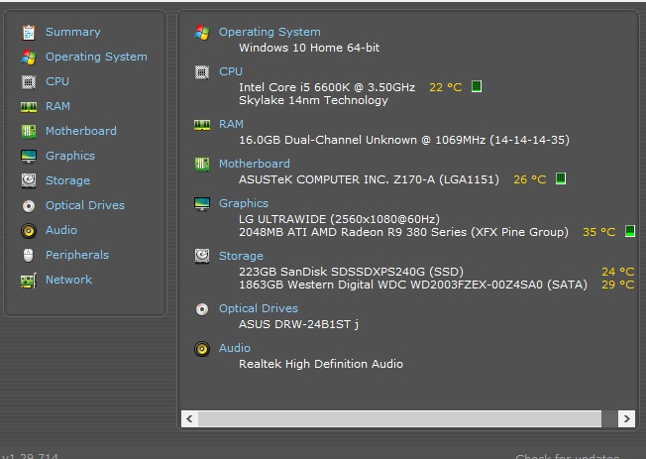Select Audio in the sidebar

coord(61,230)
